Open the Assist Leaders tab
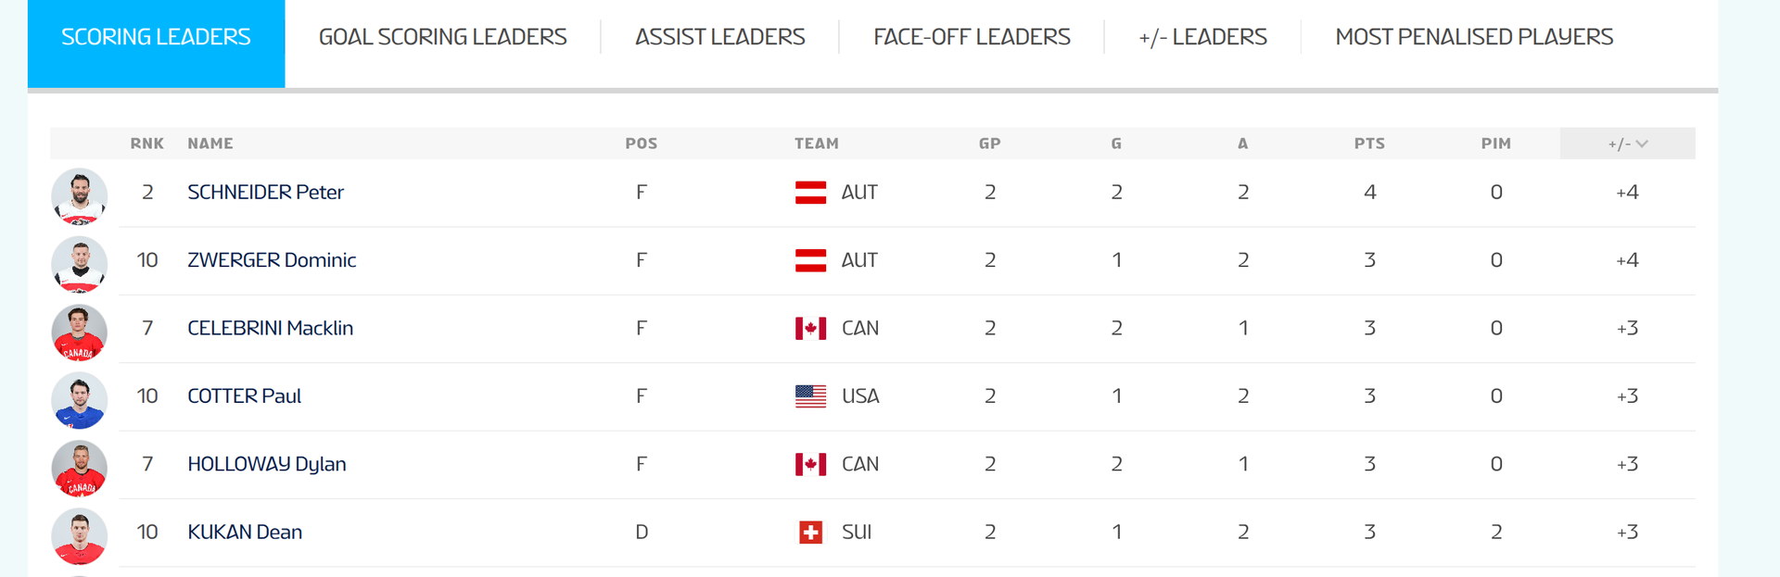 720,37
